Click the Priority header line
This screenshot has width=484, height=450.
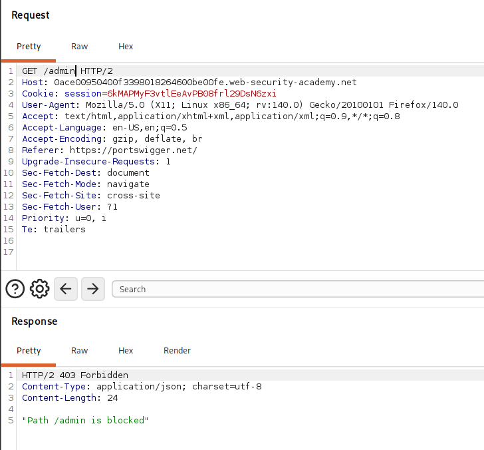coord(64,218)
